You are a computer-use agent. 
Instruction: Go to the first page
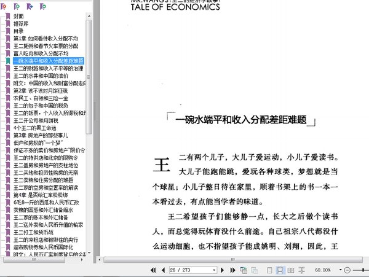153,270
